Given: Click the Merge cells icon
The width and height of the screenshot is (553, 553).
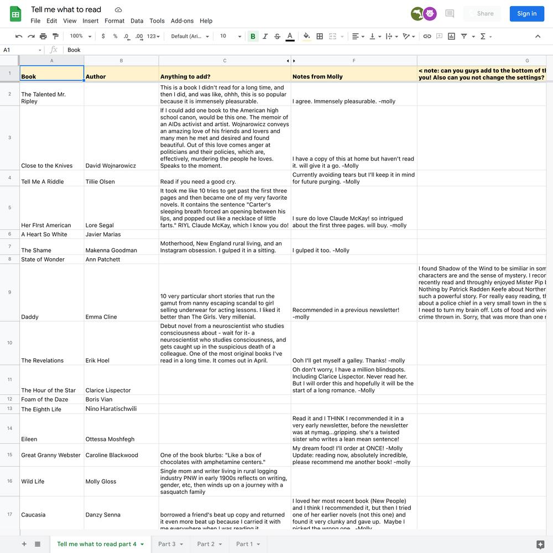Looking at the screenshot, I should click(x=332, y=36).
